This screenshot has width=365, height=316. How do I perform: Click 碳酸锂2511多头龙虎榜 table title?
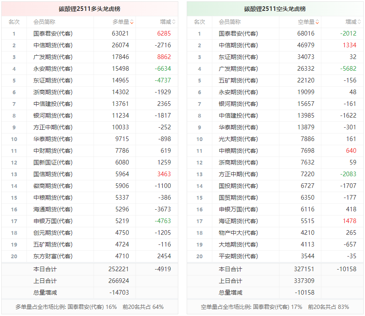click(x=90, y=9)
